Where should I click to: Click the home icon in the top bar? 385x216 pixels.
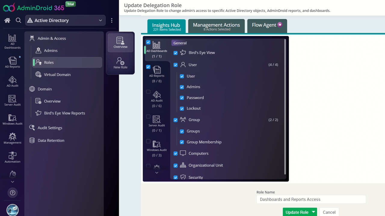coord(7,20)
